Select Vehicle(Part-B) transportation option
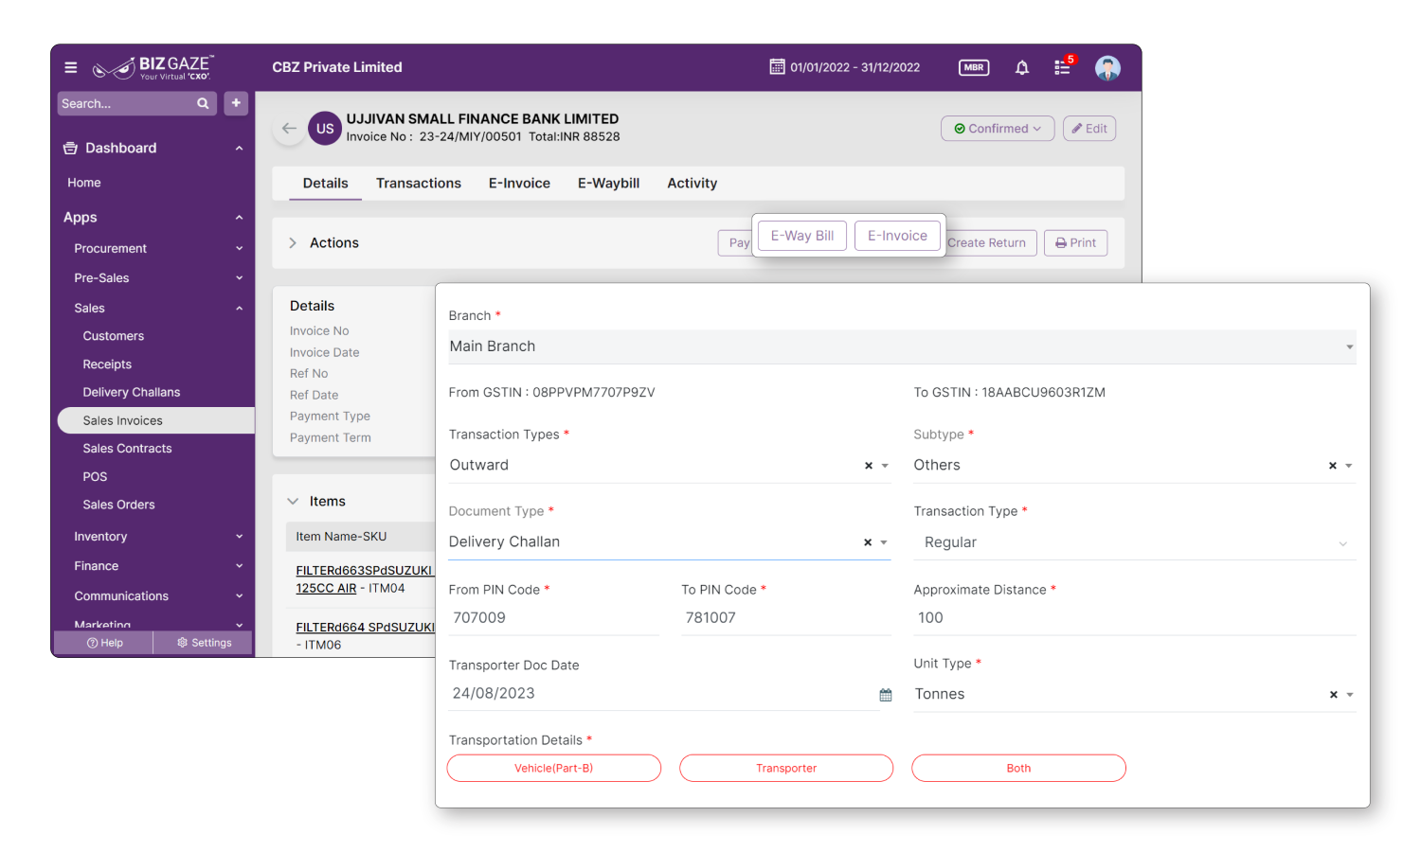This screenshot has width=1421, height=852. 554,768
